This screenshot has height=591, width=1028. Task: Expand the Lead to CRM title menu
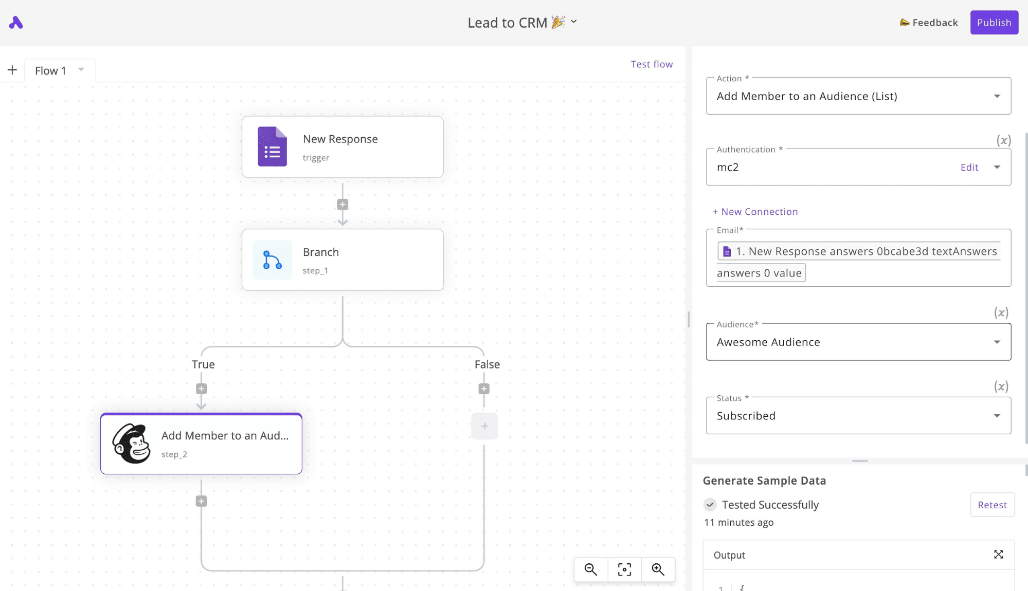[573, 22]
